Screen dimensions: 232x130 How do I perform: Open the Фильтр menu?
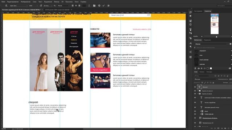click(x=57, y=2)
